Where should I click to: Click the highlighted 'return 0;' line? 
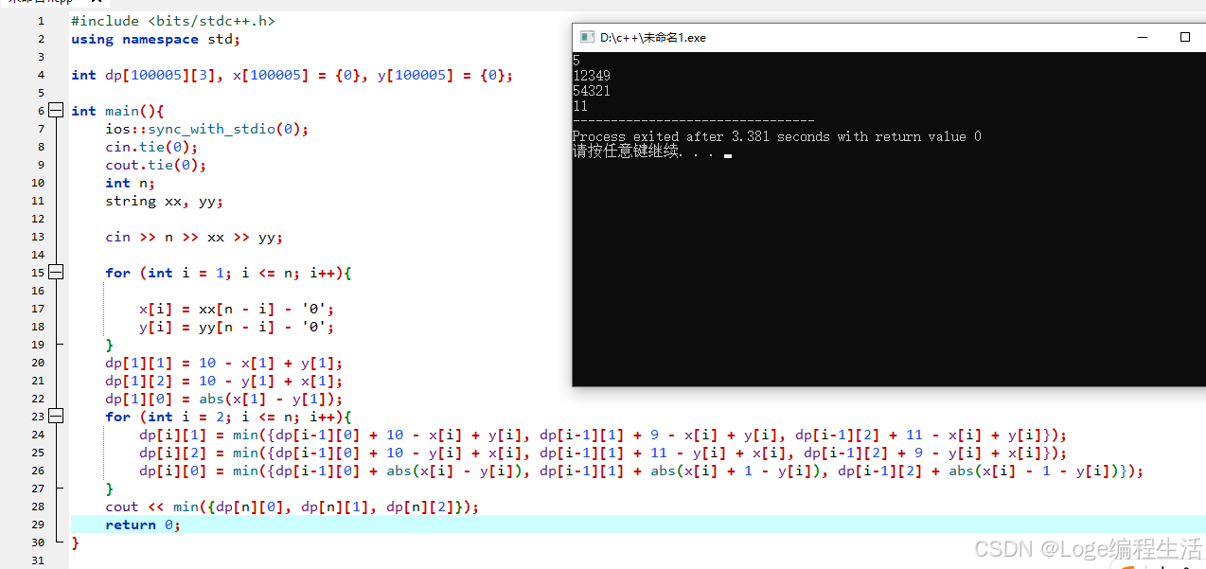(x=143, y=525)
